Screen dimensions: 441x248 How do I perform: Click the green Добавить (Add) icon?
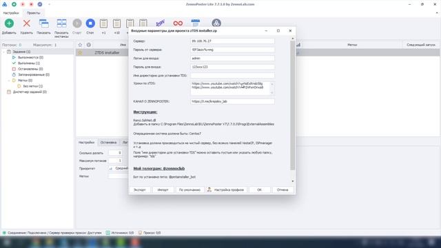[9, 23]
